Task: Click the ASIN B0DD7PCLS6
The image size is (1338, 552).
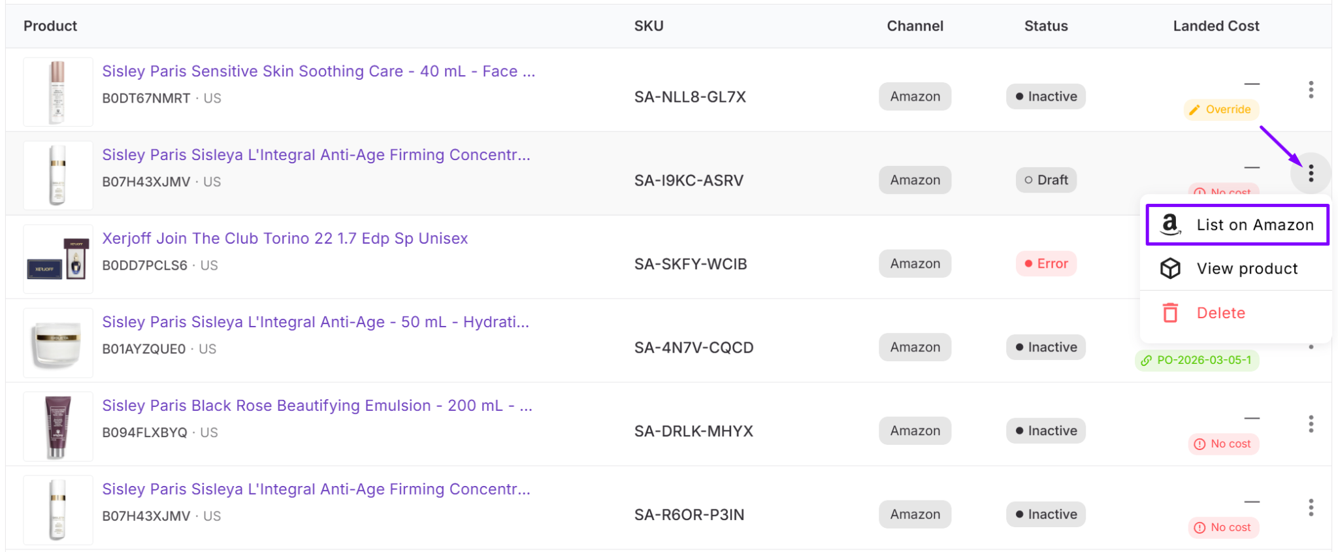Action: (x=145, y=266)
